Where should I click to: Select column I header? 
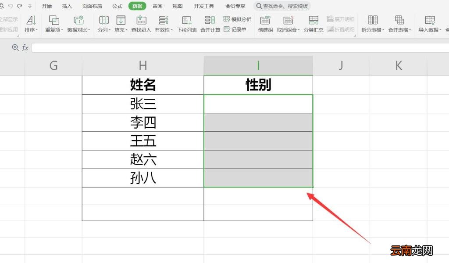(258, 66)
